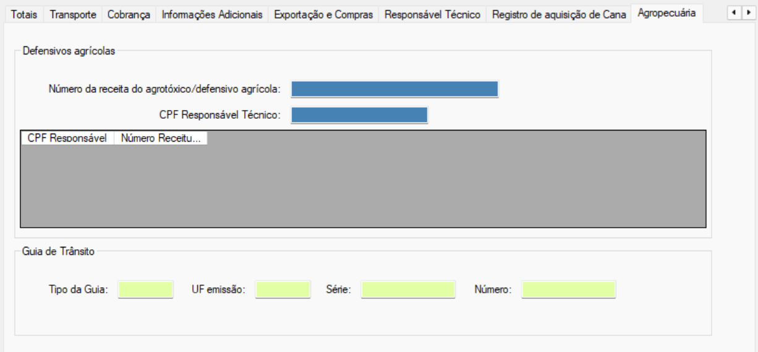Switch to the Transporte tab

[x=73, y=15]
